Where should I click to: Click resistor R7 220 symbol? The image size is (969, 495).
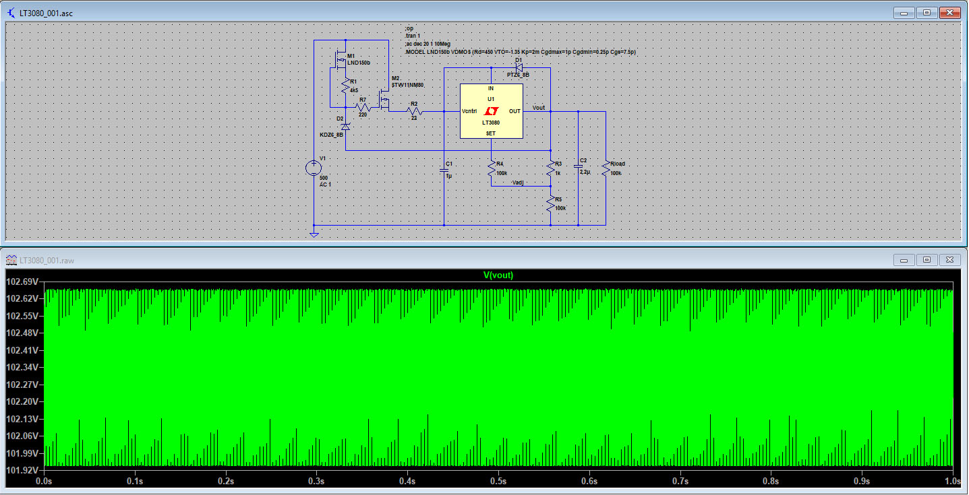coord(363,107)
